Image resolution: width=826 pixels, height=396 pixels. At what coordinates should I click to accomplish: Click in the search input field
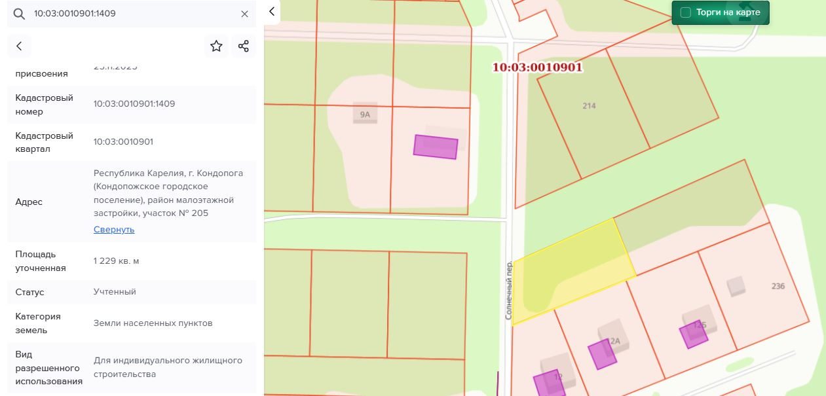point(131,14)
